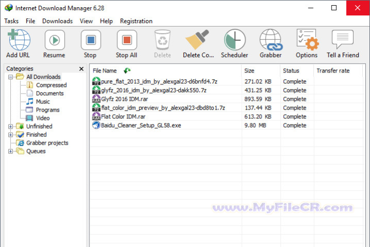Click Complete status for 271.02 KB file
This screenshot has height=247, width=370.
[x=294, y=81]
